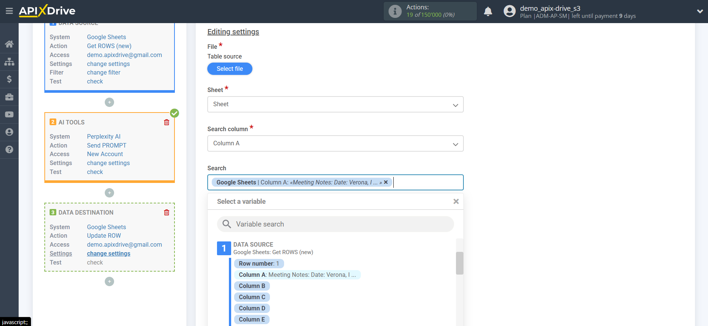Select the Row number variable
The height and width of the screenshot is (326, 708).
[259, 263]
